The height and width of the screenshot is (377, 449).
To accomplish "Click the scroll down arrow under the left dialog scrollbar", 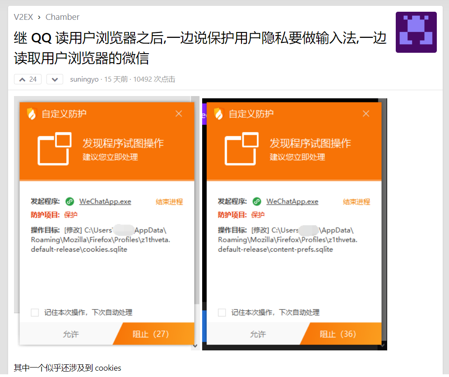I will point(195,346).
